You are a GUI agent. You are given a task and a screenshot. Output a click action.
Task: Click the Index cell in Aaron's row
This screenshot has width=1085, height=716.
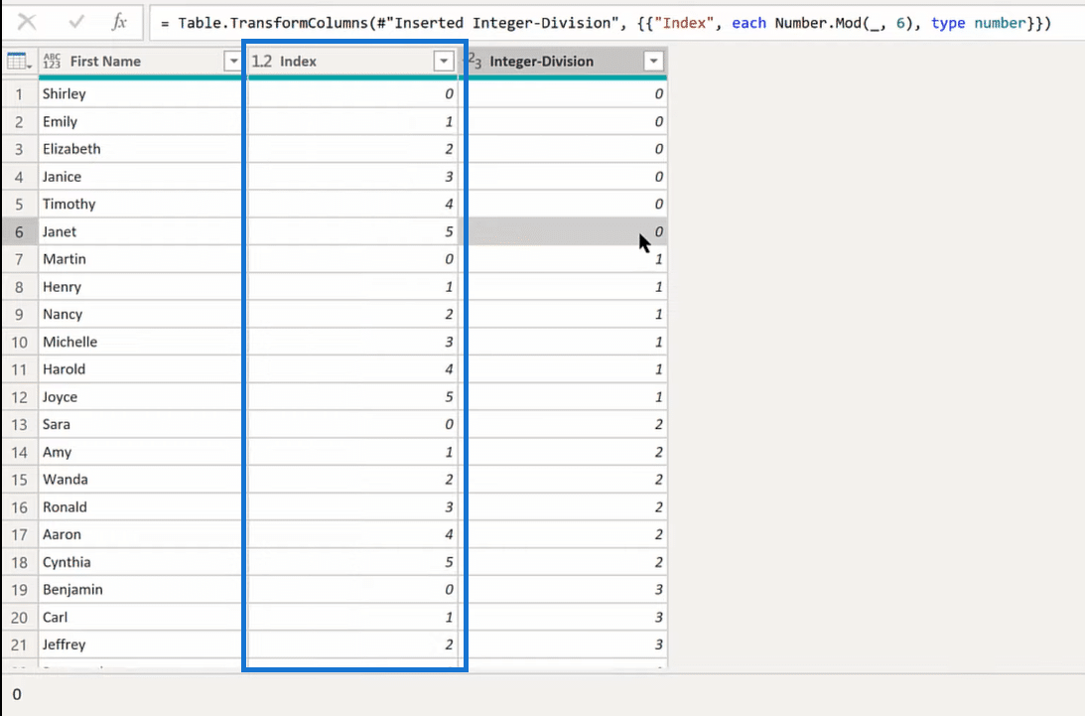(353, 534)
